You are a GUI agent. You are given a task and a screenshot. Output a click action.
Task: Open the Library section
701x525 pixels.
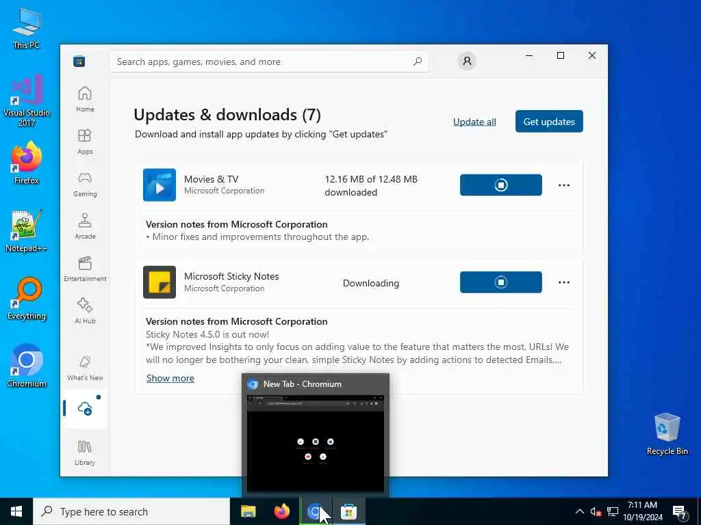pyautogui.click(x=85, y=453)
